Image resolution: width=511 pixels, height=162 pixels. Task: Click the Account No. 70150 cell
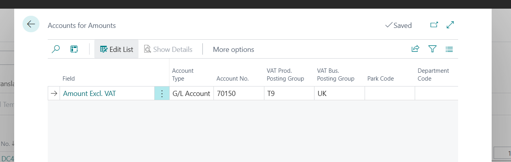pyautogui.click(x=238, y=94)
